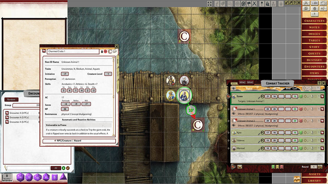This screenshot has width=328, height=184.
Task: Click the d20 die icon
Action: pyautogui.click(x=20, y=177)
